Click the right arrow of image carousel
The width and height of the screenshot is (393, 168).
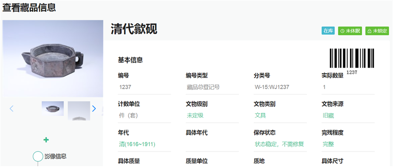tap(94, 108)
